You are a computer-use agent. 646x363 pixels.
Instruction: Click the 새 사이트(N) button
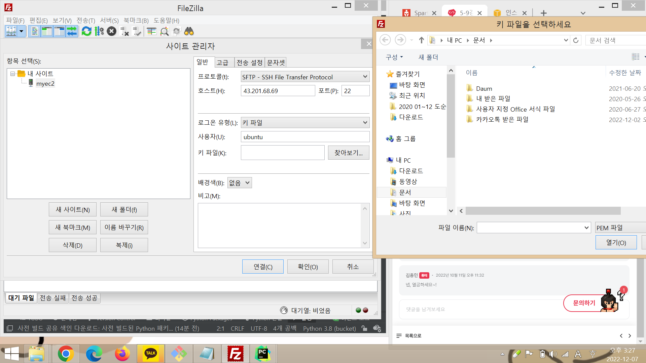pos(73,210)
